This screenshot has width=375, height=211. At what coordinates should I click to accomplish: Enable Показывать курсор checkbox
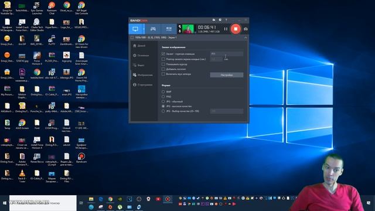coord(163,64)
